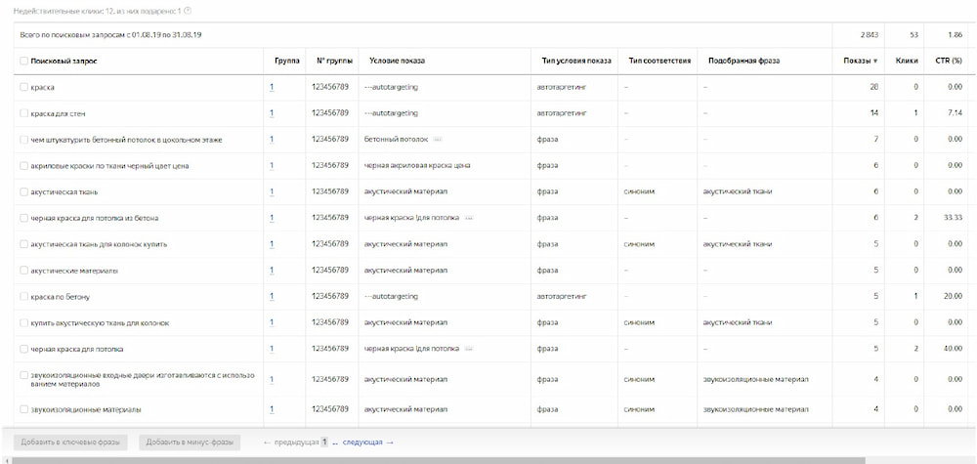This screenshot has width=977, height=464.
Task: Go to next page via 'следующая'
Action: click(x=368, y=443)
